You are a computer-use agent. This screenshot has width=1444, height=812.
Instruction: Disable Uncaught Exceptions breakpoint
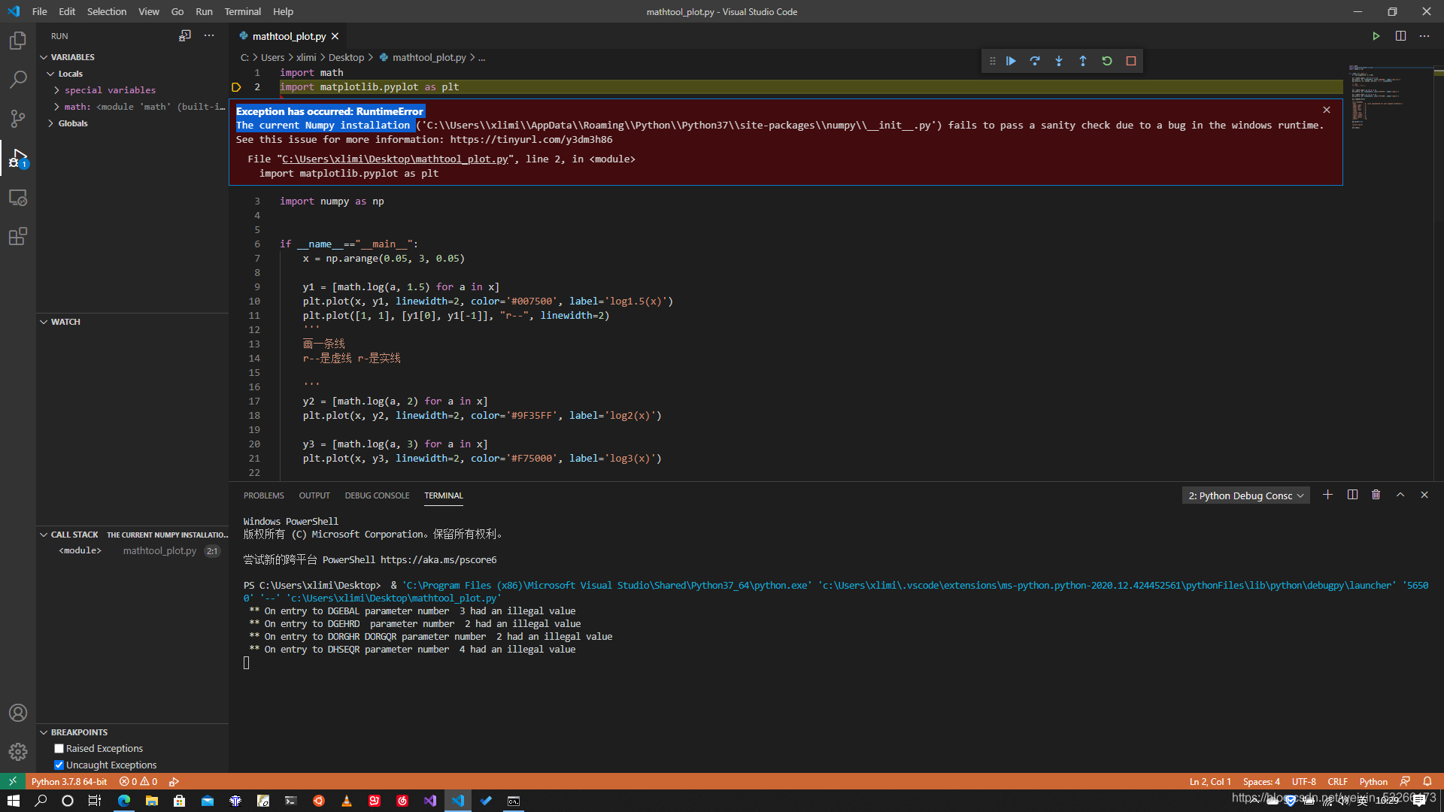[x=59, y=765]
